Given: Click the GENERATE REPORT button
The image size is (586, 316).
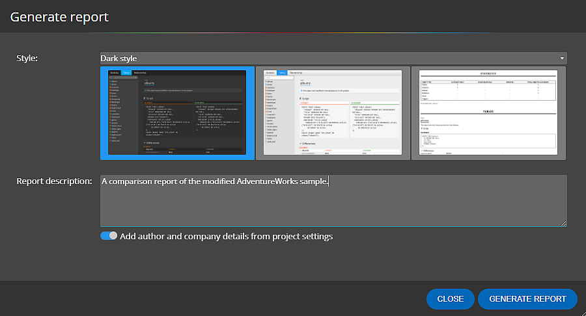Looking at the screenshot, I should pos(527,299).
